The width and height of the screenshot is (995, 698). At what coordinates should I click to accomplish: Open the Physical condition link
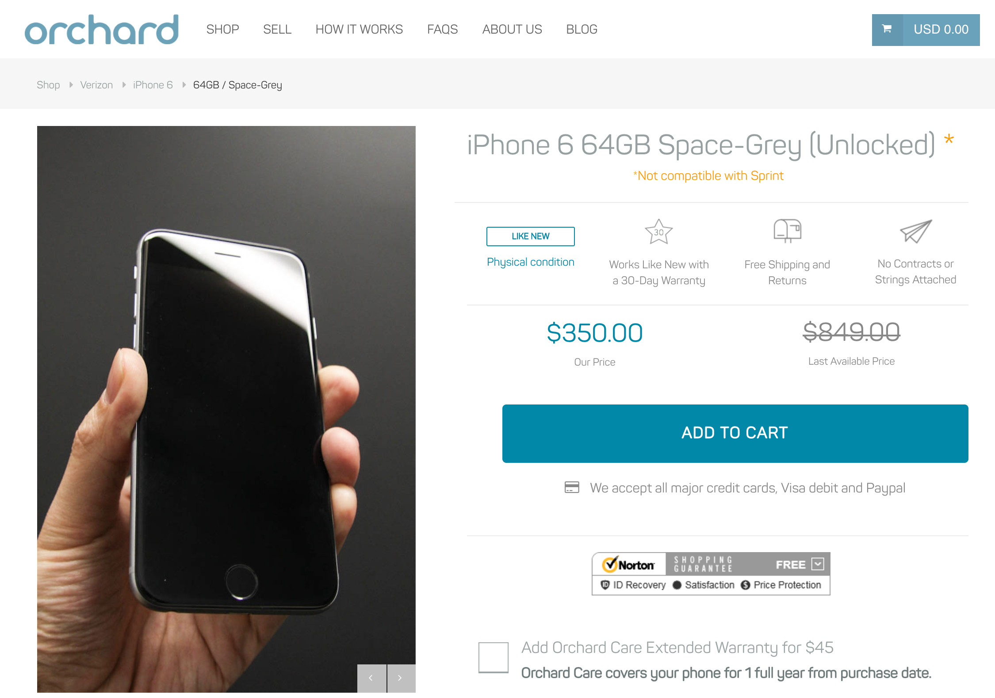[x=530, y=262]
